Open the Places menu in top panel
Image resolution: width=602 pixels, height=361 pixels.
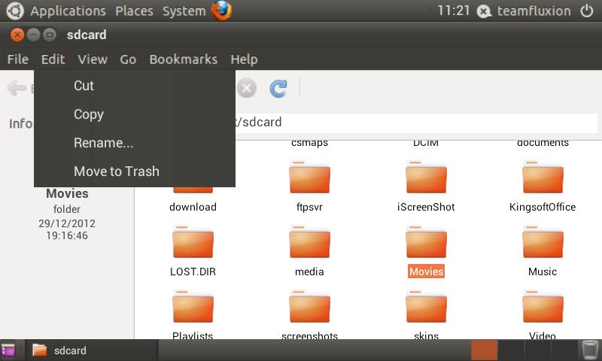[134, 11]
